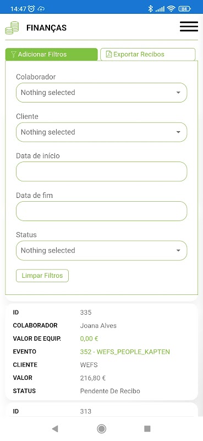203x441 pixels.
Task: Tap the PDF export file icon
Action: point(109,54)
